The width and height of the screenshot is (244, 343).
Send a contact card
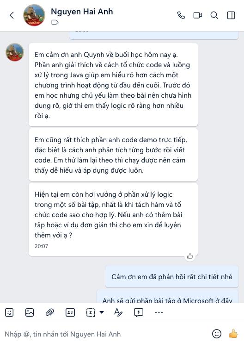point(70,312)
